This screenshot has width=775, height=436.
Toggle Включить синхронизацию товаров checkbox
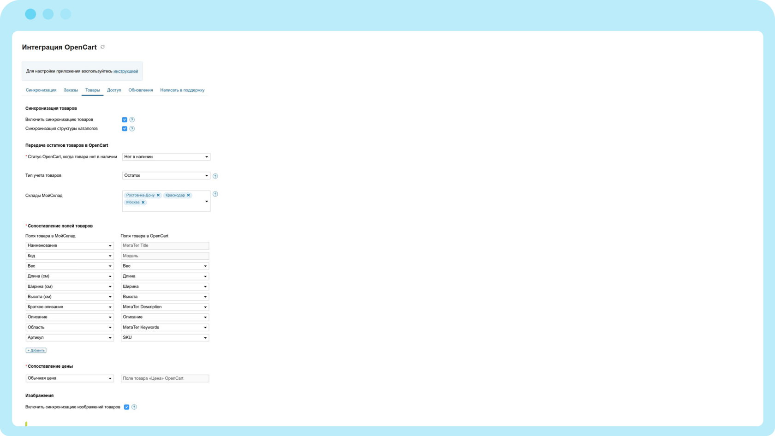[125, 119]
